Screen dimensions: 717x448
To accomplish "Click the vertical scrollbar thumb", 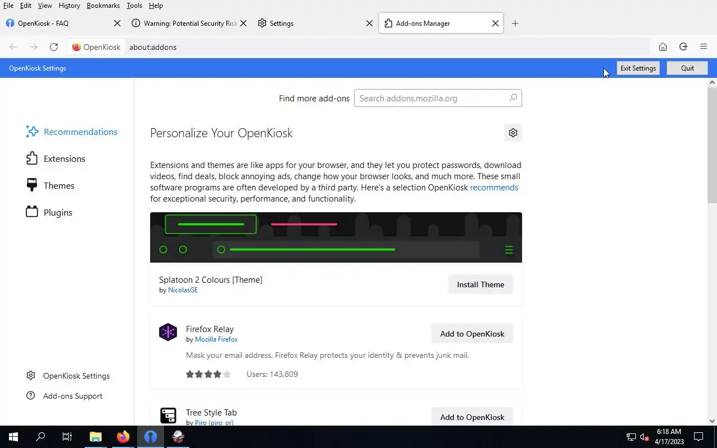I will pyautogui.click(x=713, y=146).
